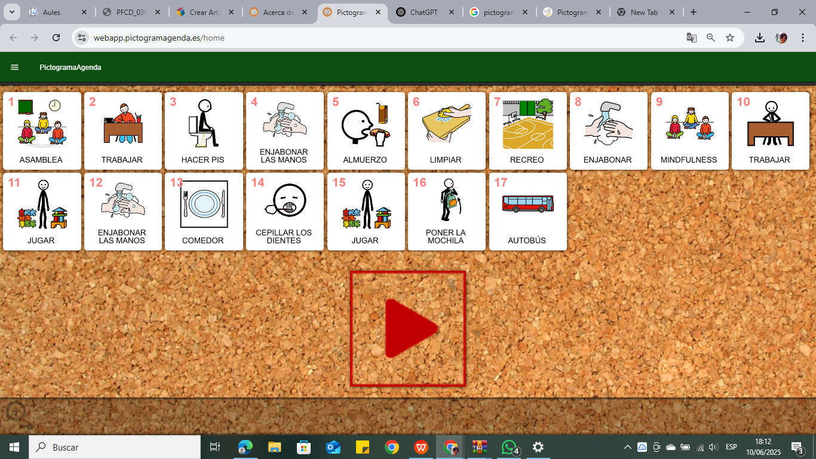The height and width of the screenshot is (459, 816).
Task: Select the "RECREO" pictogram card
Action: (527, 131)
